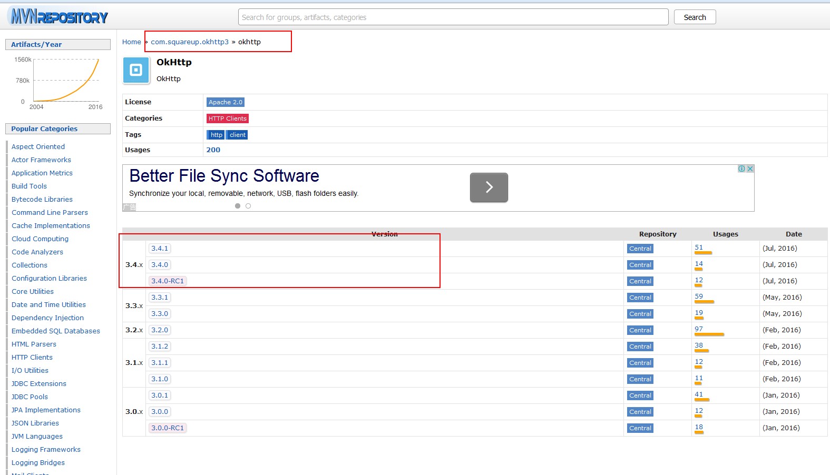Open version 3.4.0-RC1 link

click(x=168, y=281)
